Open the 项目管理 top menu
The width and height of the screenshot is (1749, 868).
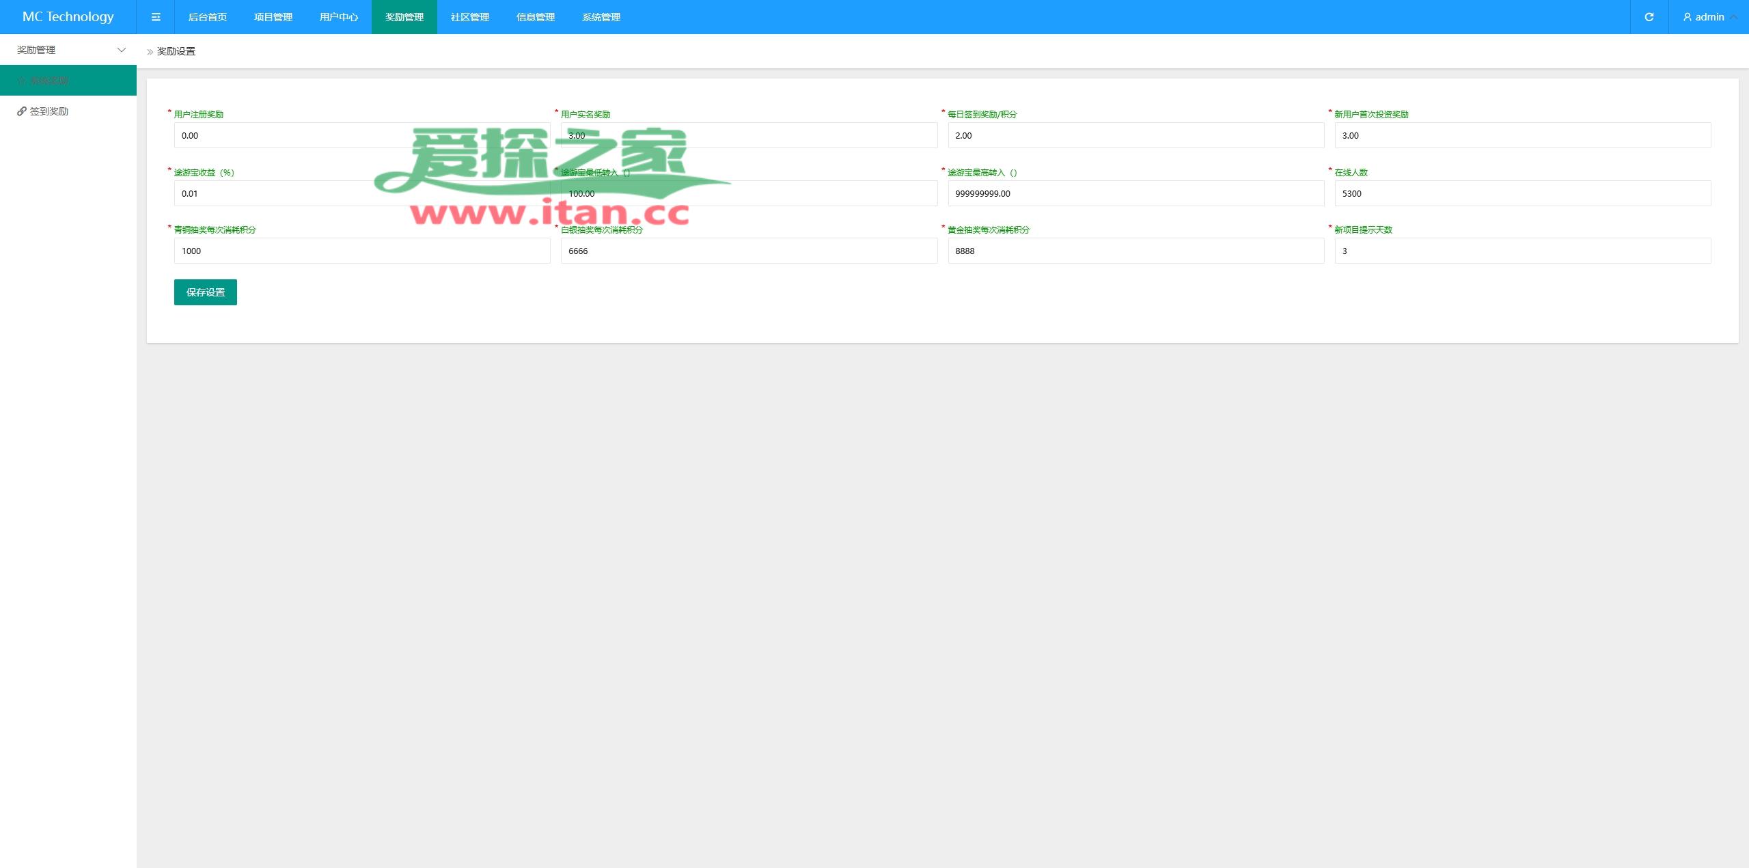pyautogui.click(x=273, y=17)
